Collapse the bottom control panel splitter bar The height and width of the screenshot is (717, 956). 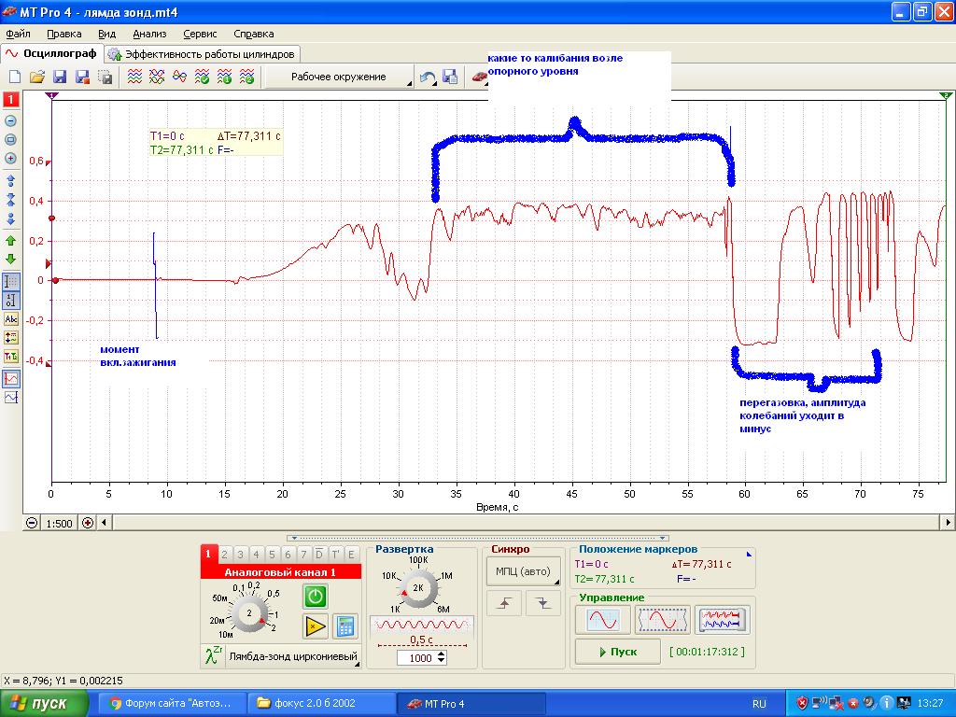click(477, 539)
